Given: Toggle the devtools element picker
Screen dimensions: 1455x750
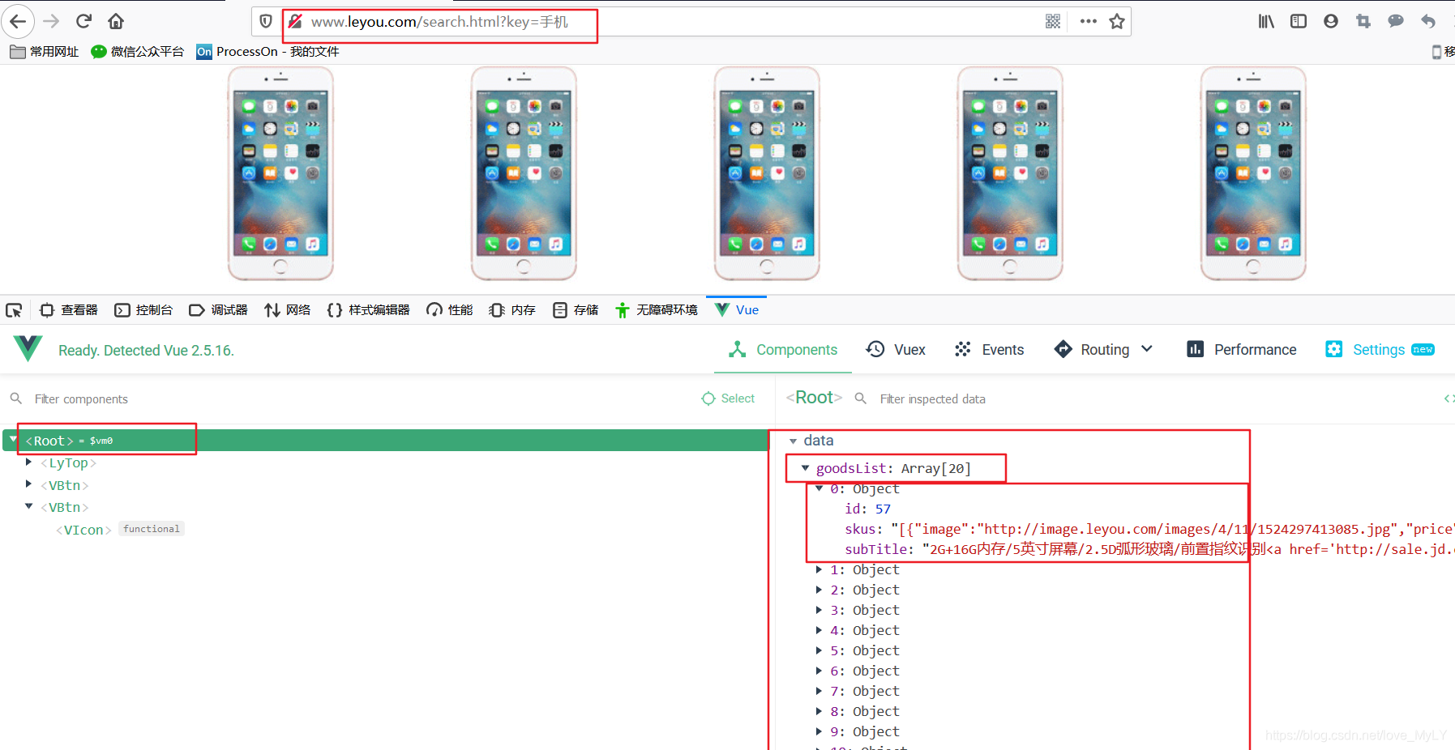Looking at the screenshot, I should [x=14, y=309].
